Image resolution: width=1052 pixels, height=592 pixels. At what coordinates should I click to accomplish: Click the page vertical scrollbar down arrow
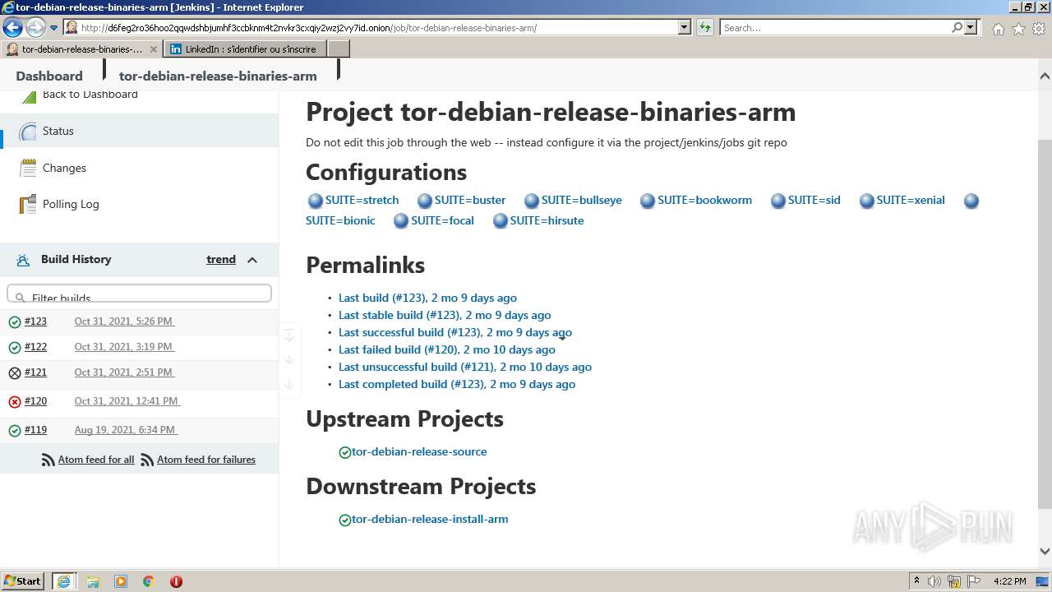(x=1045, y=552)
